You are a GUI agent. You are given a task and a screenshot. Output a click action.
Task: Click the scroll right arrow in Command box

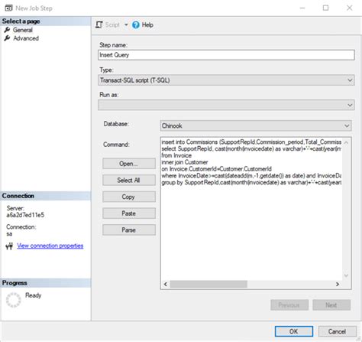coord(338,284)
